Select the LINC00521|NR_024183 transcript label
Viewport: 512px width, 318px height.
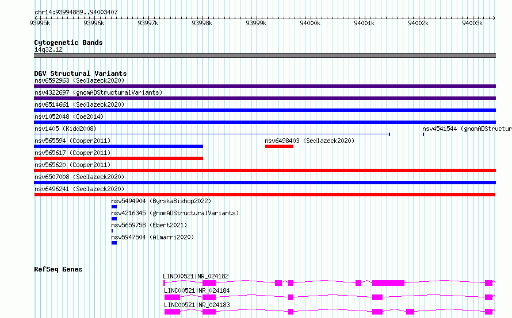pos(197,305)
